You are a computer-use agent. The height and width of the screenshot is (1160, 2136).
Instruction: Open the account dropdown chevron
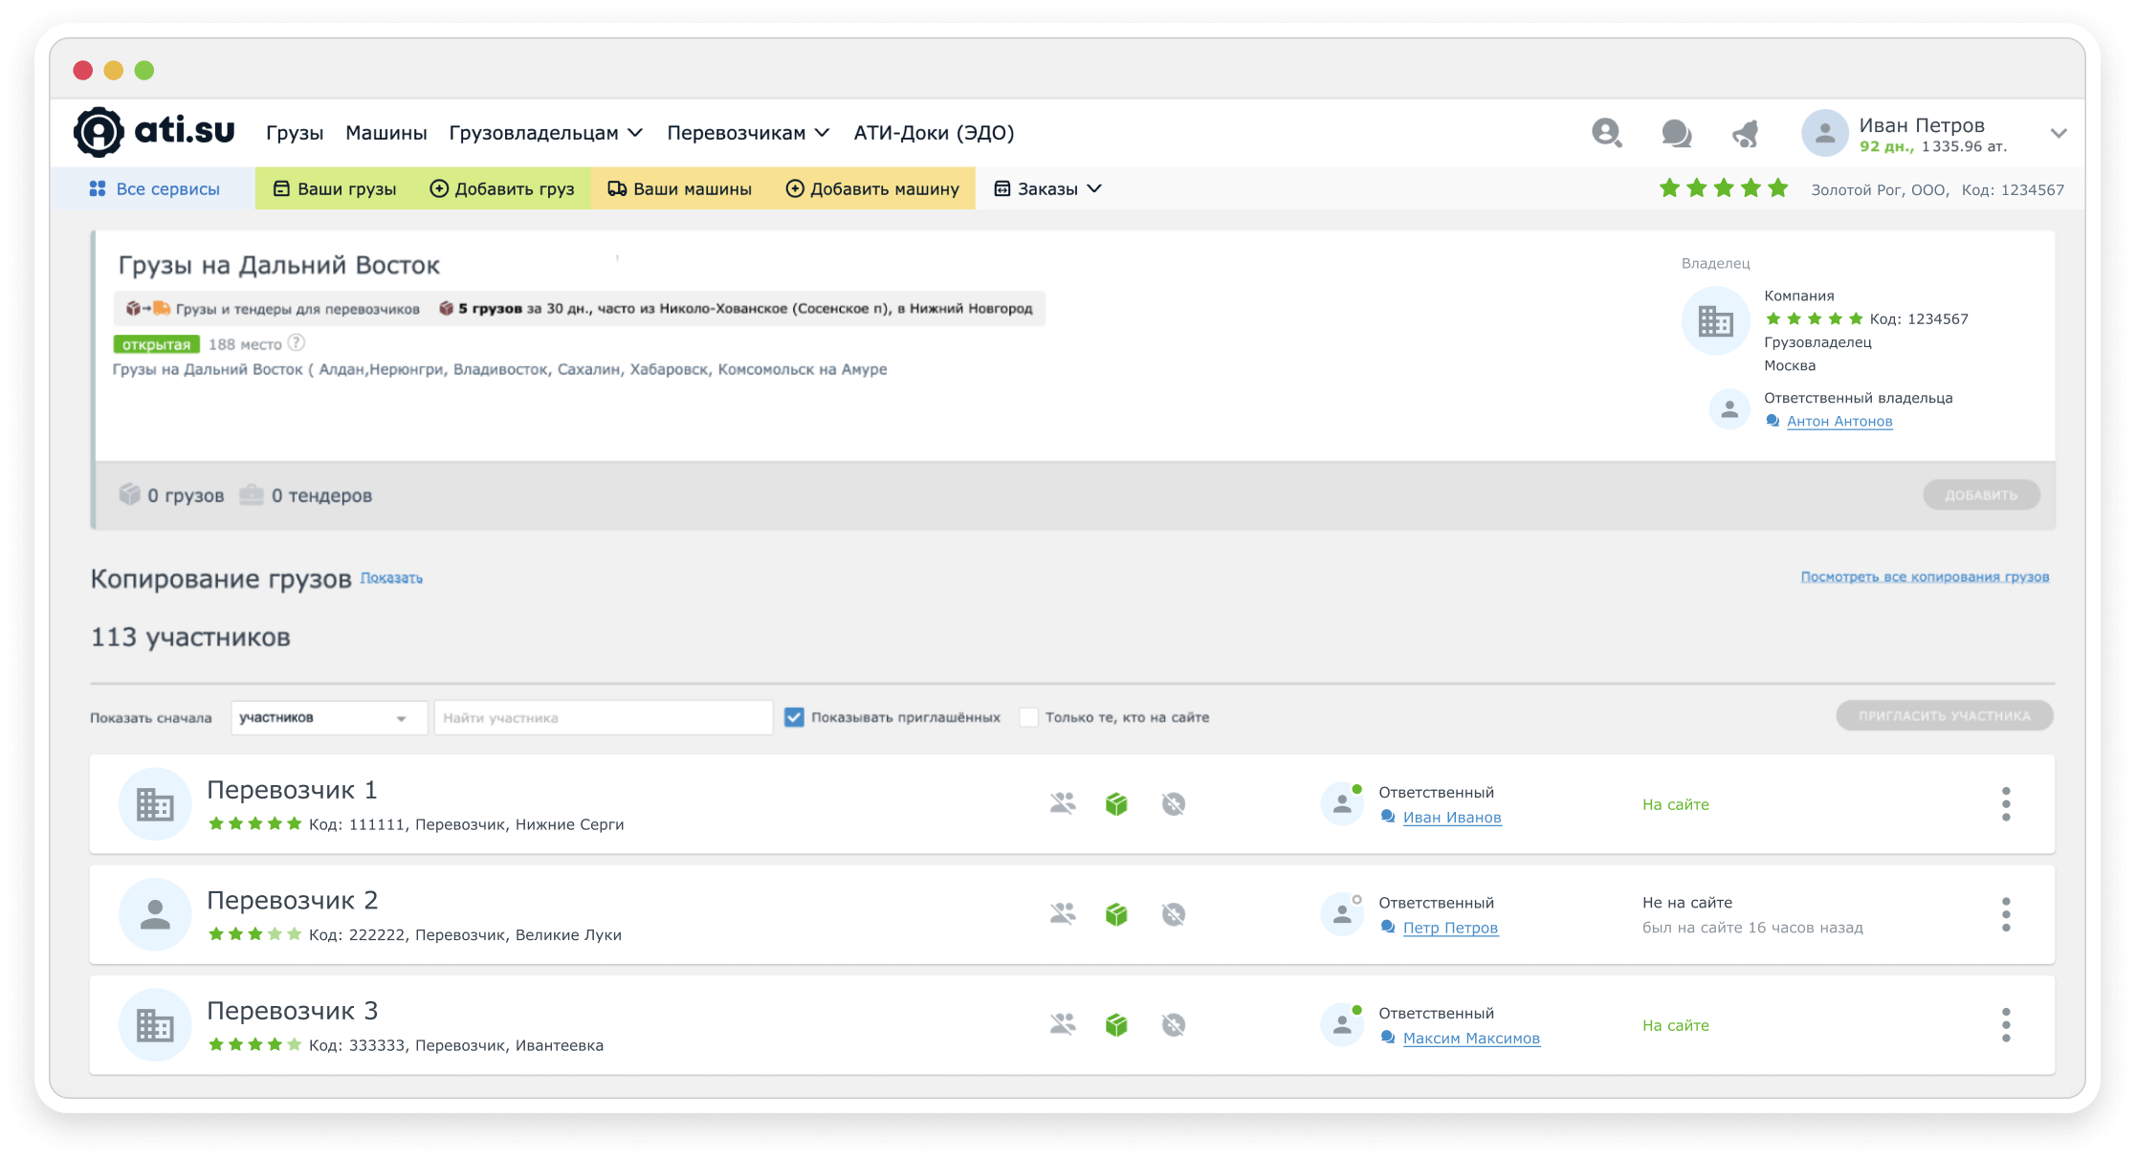(x=2059, y=133)
